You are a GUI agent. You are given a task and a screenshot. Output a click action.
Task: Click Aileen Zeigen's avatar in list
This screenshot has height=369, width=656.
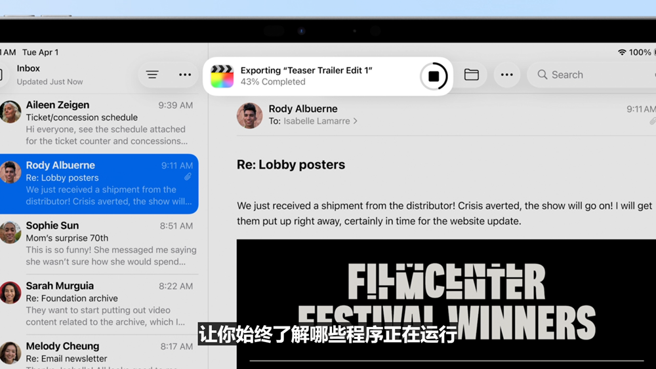(x=10, y=111)
